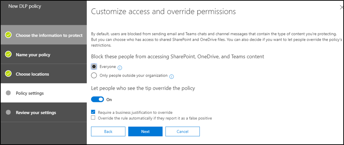Select the Everyone radio button

pyautogui.click(x=94, y=67)
